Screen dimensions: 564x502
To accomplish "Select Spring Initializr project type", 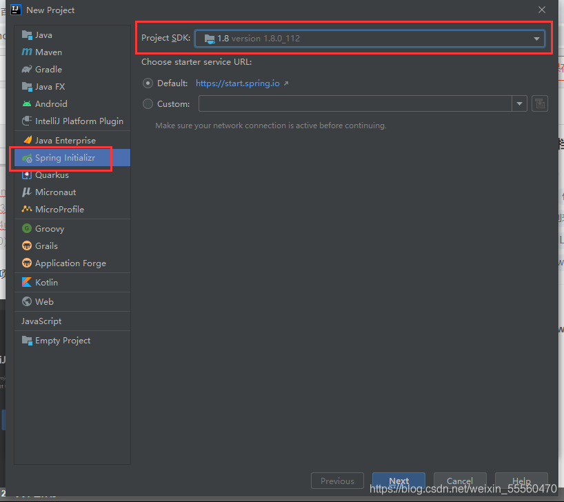I will [72, 158].
